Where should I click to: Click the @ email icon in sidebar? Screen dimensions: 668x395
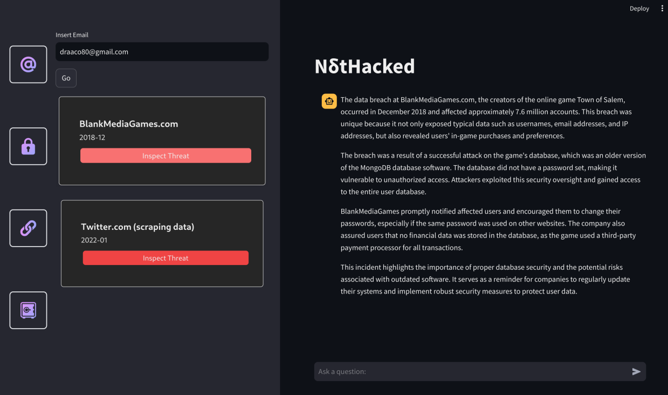click(x=28, y=65)
